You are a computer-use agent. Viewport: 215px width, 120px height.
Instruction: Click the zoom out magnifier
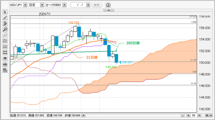click(x=5, y=35)
